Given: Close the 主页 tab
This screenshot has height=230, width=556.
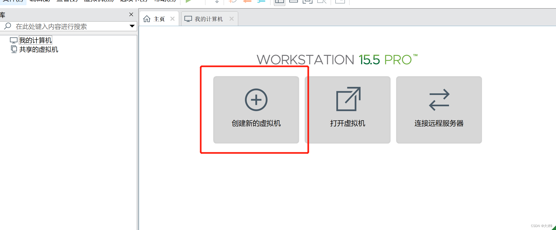Looking at the screenshot, I should click(x=173, y=19).
